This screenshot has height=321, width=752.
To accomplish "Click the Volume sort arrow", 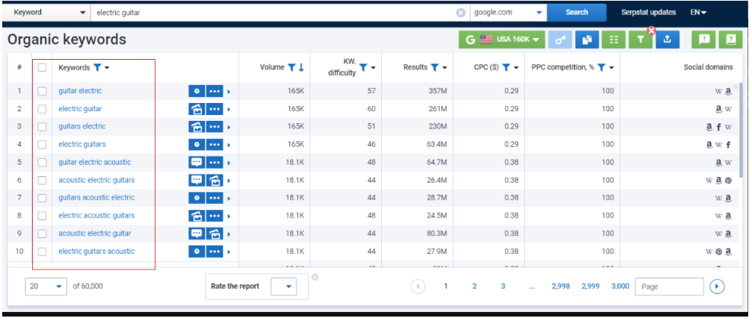I will click(301, 67).
